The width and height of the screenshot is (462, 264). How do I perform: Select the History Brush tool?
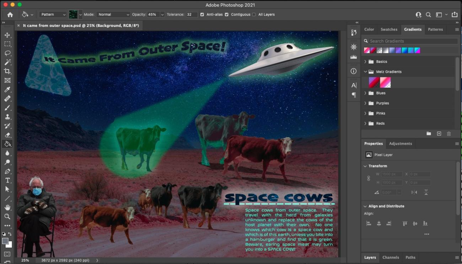7,126
